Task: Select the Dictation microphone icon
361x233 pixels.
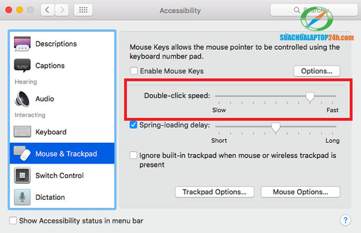Action: (22, 197)
